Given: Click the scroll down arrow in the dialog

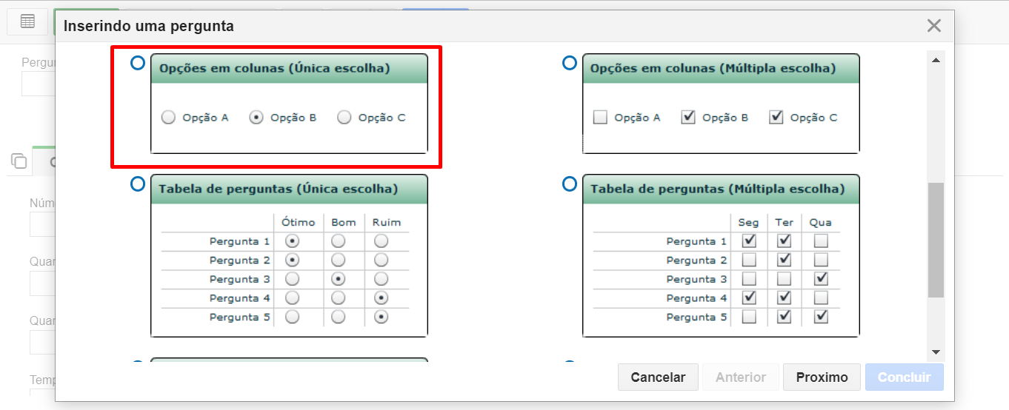Looking at the screenshot, I should [936, 352].
